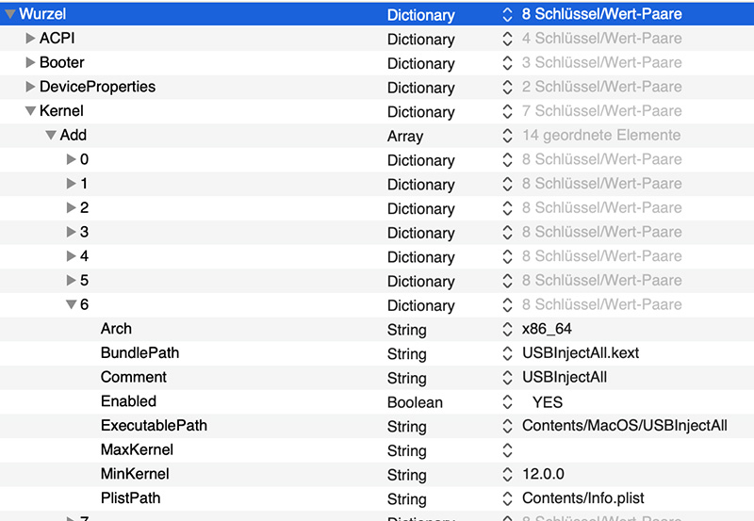Collapse the Kernel dictionary
Viewport: 754px width, 521px height.
click(x=30, y=111)
